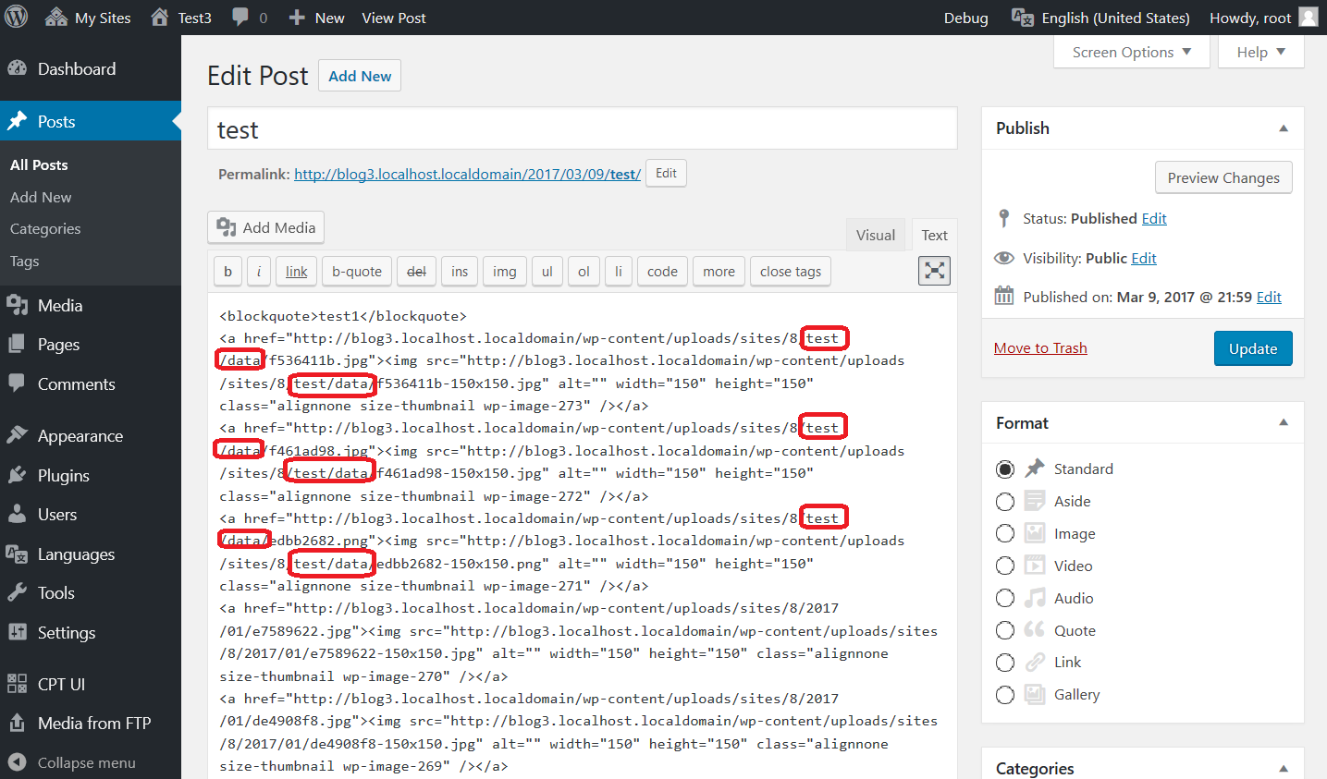Click the link quicktag button
The width and height of the screenshot is (1327, 779).
coord(297,271)
